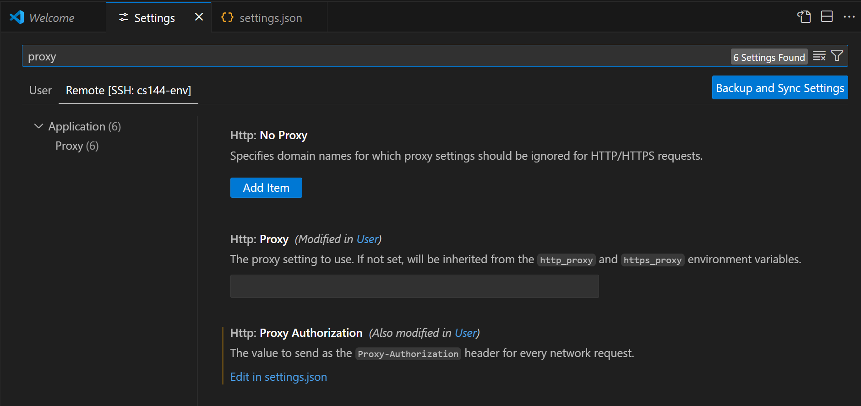
Task: Click the Split Editor icon
Action: coord(827,17)
